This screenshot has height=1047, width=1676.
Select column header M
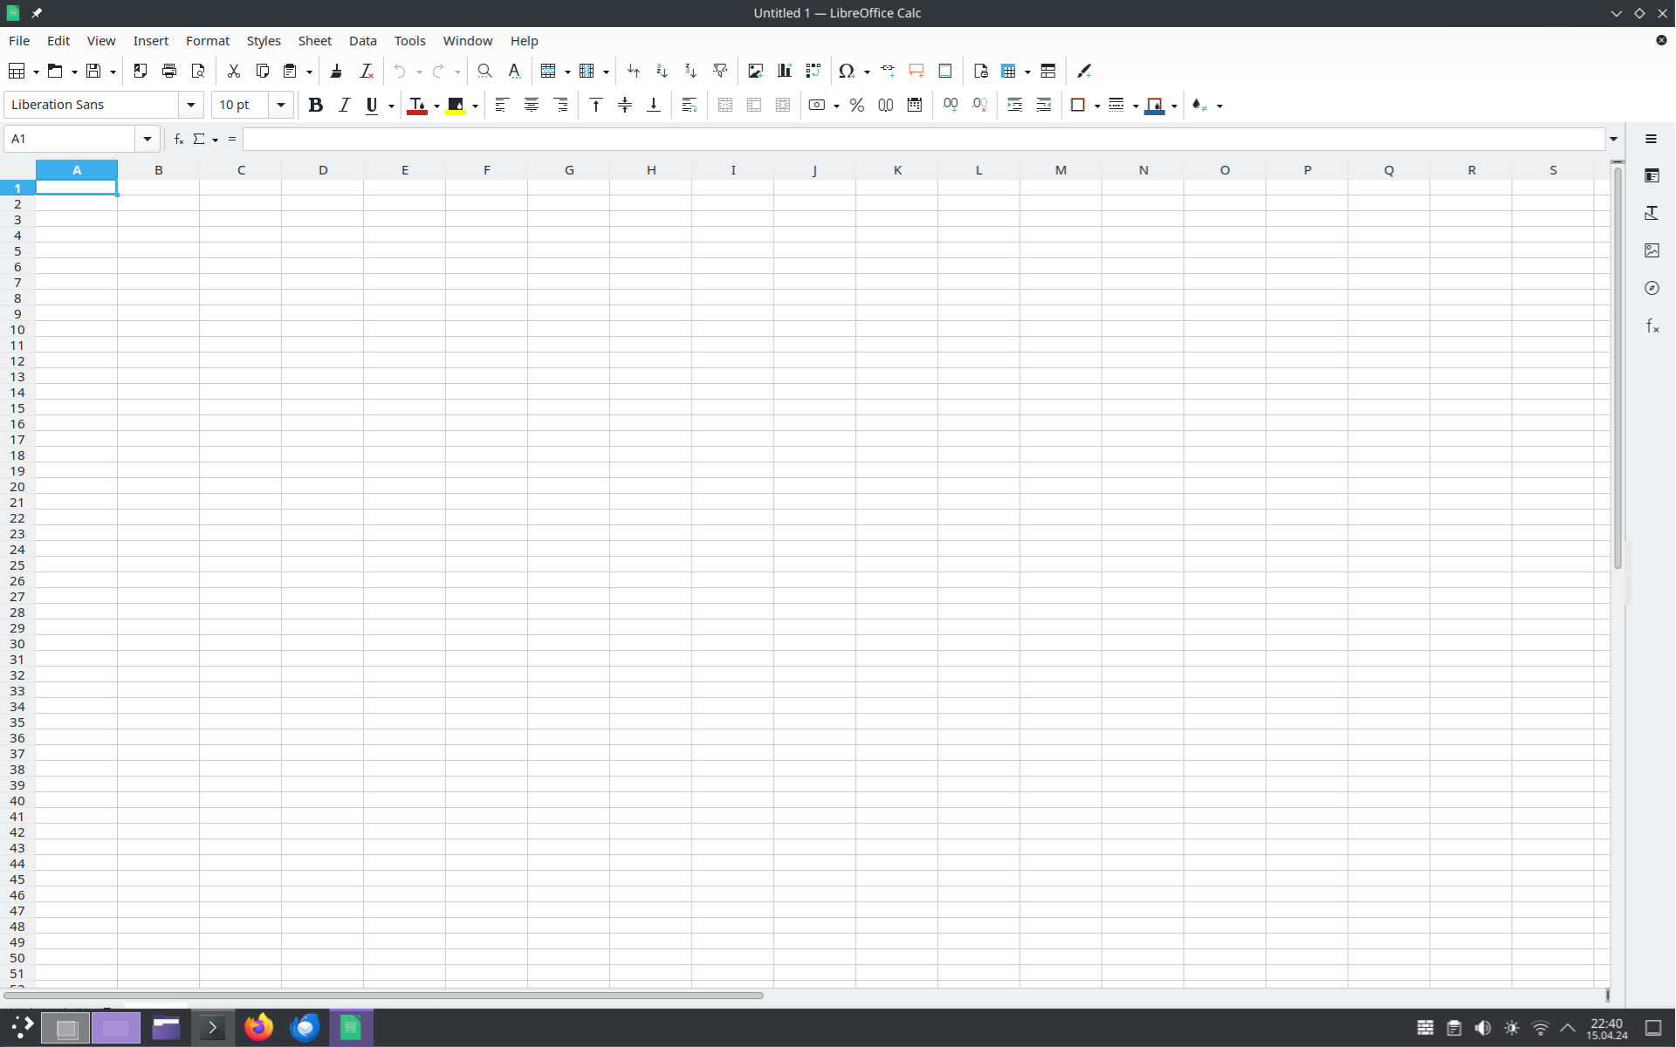1061,170
